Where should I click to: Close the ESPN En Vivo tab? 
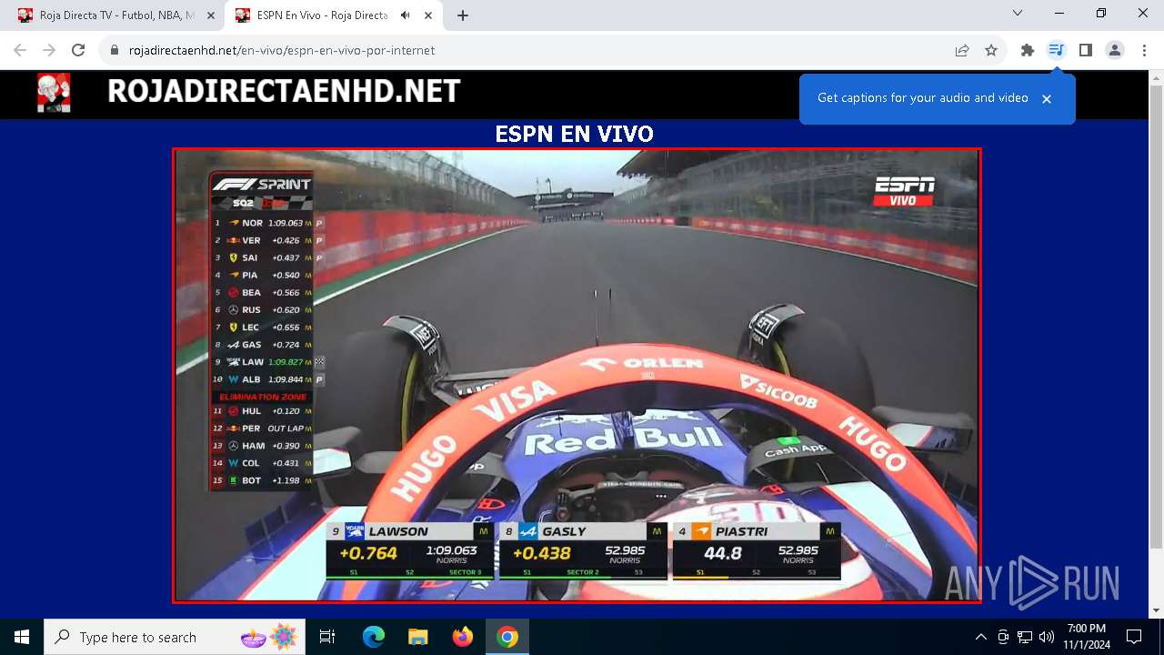pyautogui.click(x=427, y=15)
